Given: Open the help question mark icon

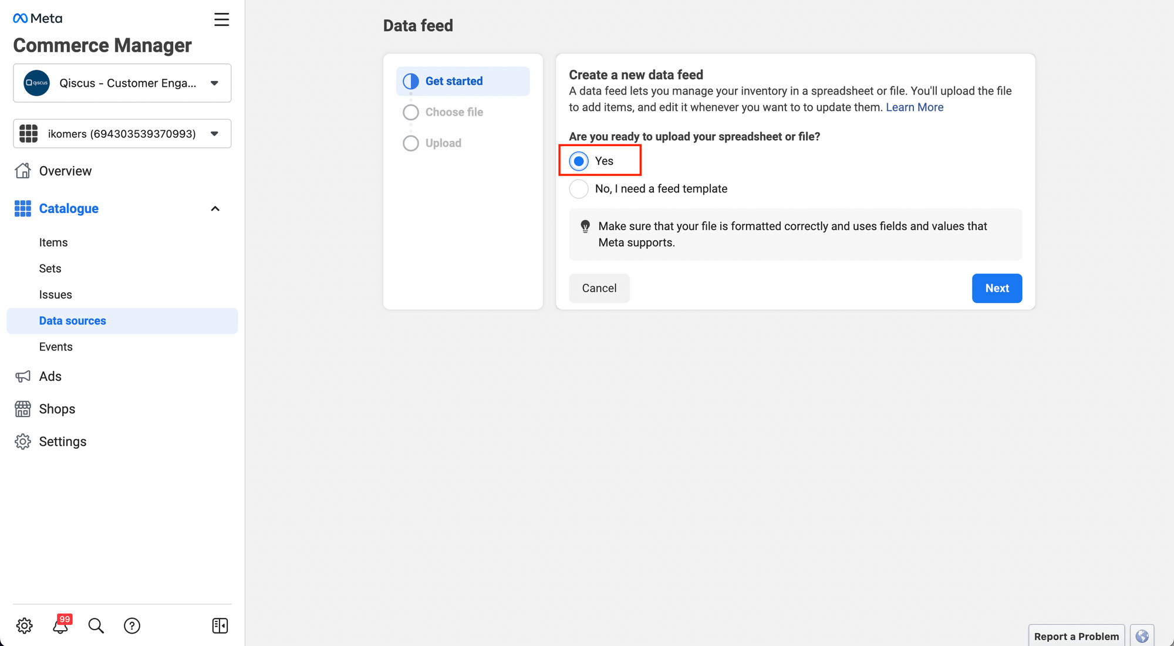Looking at the screenshot, I should (x=132, y=625).
